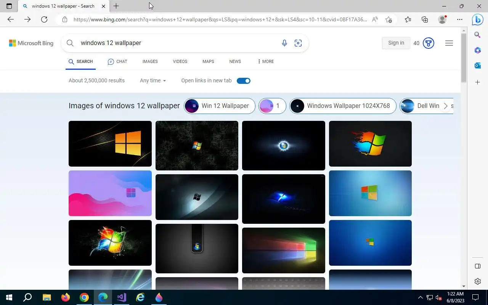Image resolution: width=488 pixels, height=305 pixels.
Task: Click the sidebar plus icon to add apps
Action: [x=477, y=82]
